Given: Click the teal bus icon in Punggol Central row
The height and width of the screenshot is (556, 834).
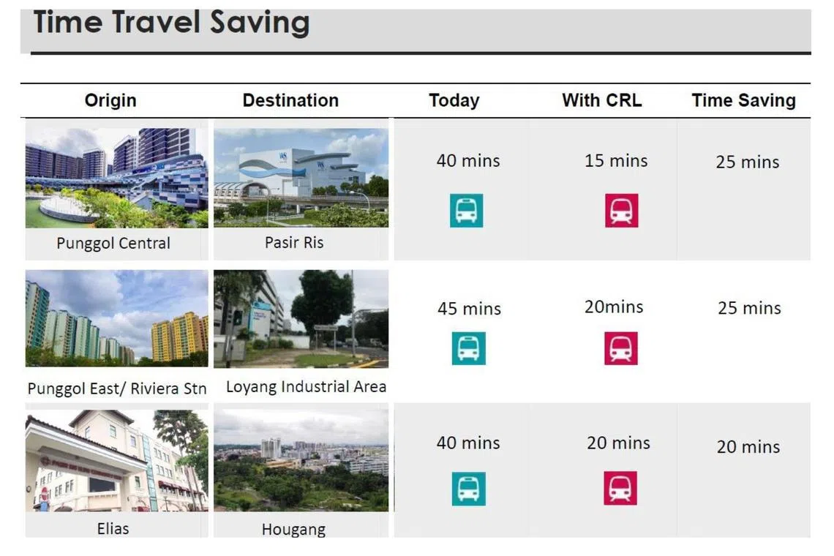Looking at the screenshot, I should click(x=466, y=211).
